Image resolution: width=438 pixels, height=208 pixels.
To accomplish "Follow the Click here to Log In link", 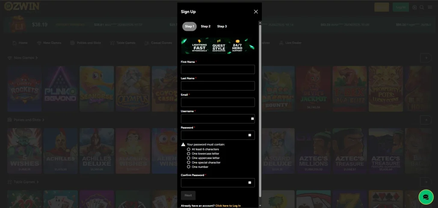I will tap(228, 206).
